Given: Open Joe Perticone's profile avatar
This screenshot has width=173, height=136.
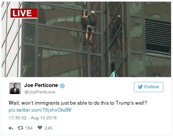Looking at the screenshot, I should tap(15, 88).
